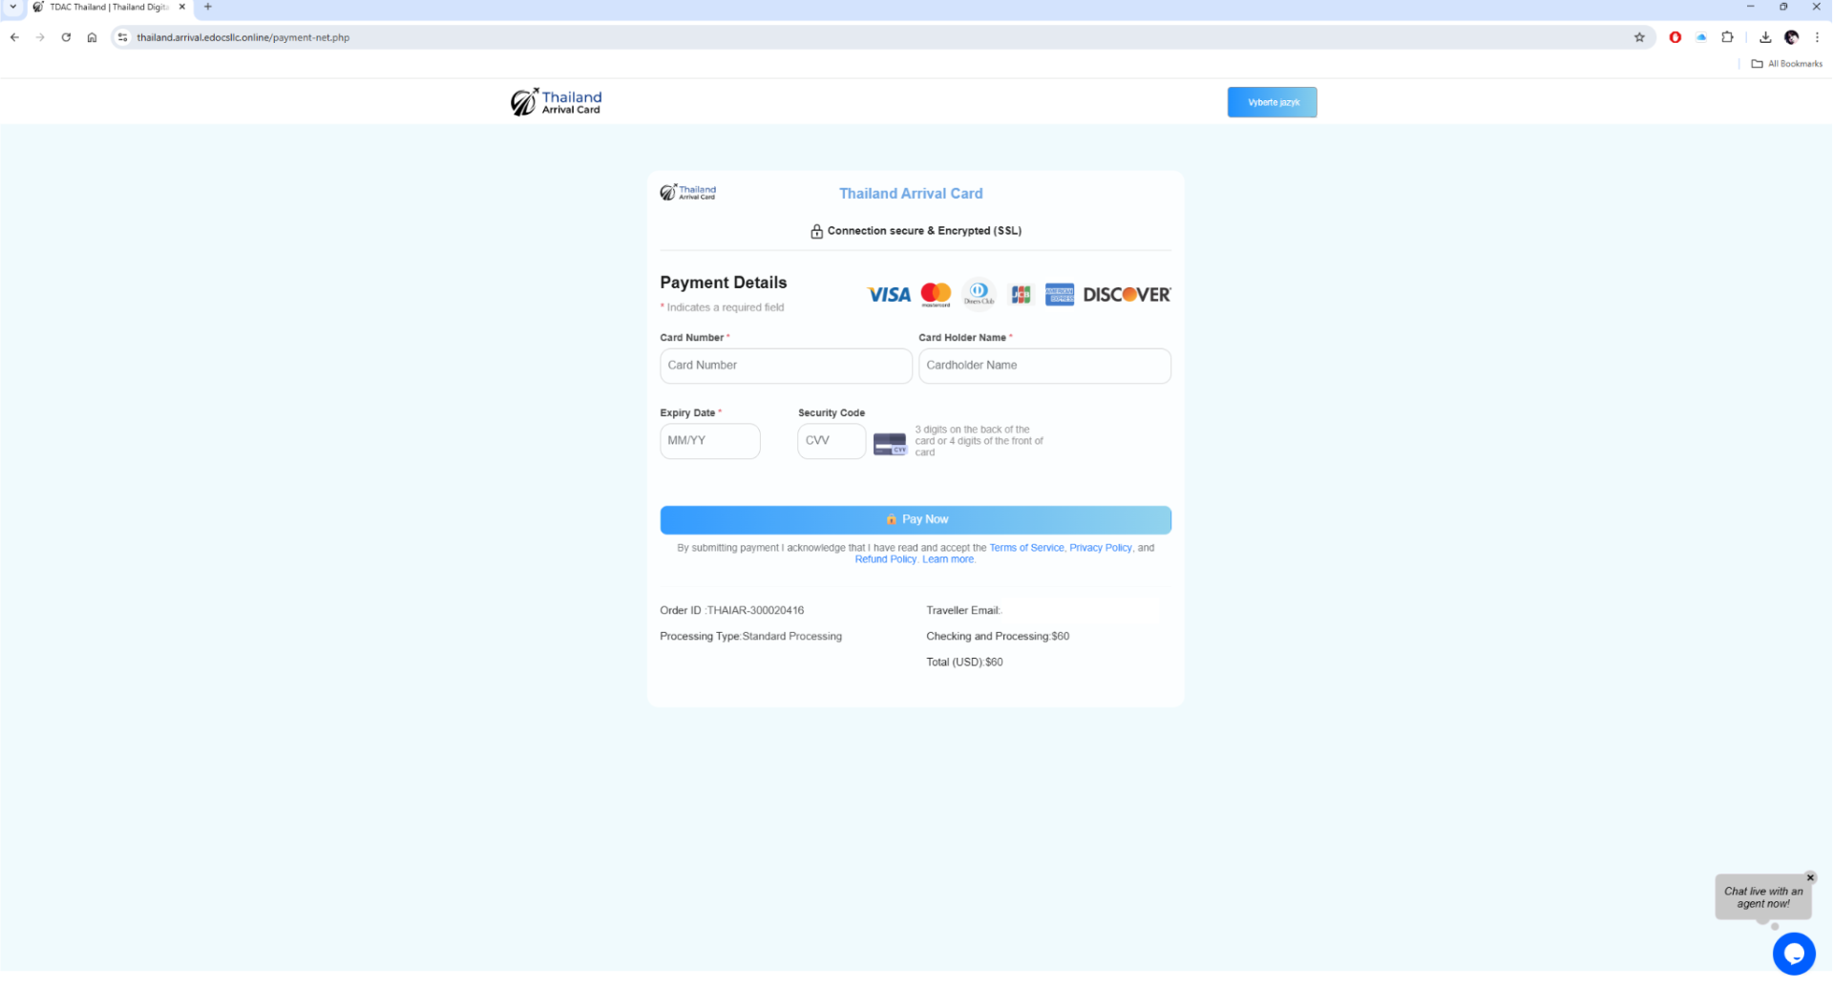This screenshot has width=1833, height=988.
Task: Click the Opera extension icon in toolbar
Action: click(1675, 37)
